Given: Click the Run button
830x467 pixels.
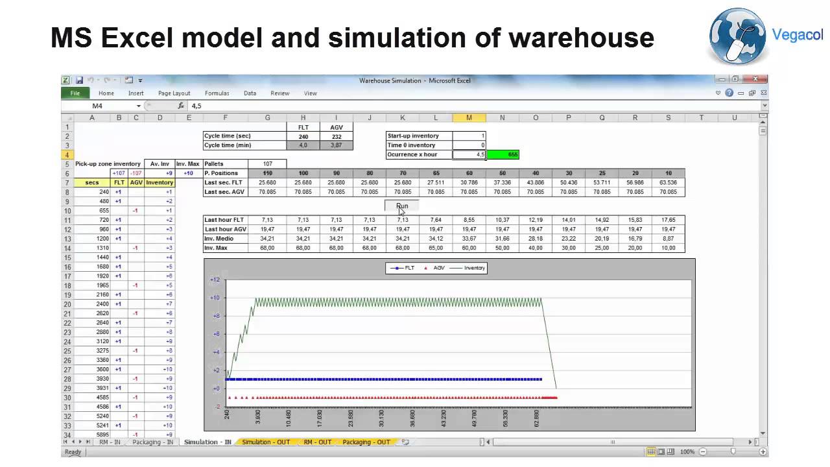Looking at the screenshot, I should point(402,206).
